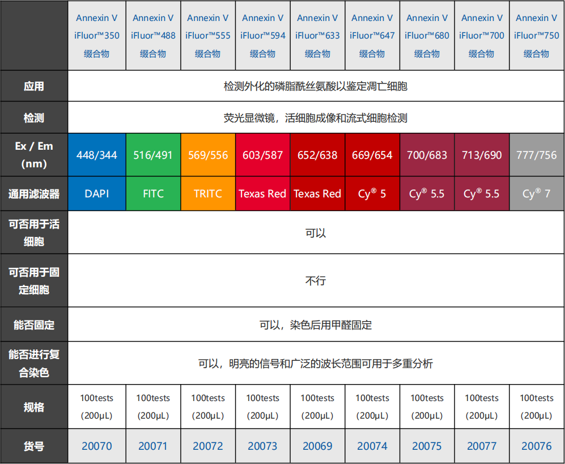565x464 pixels.
Task: Select catalog number 20074
Action: click(372, 446)
